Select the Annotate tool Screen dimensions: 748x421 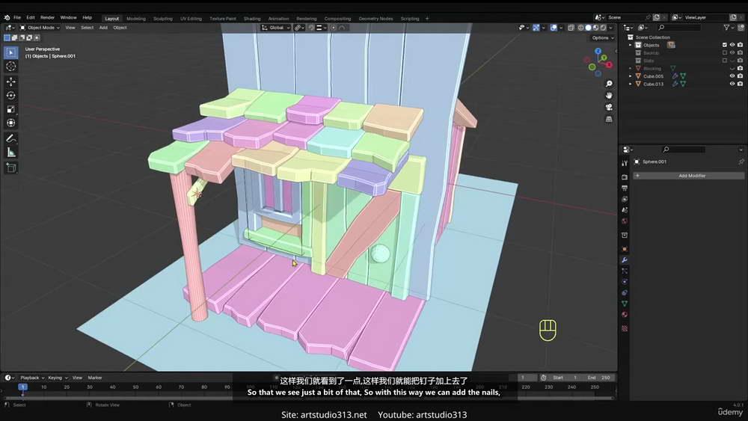11,138
